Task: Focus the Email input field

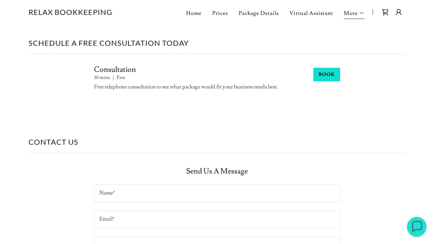Action: [217, 219]
